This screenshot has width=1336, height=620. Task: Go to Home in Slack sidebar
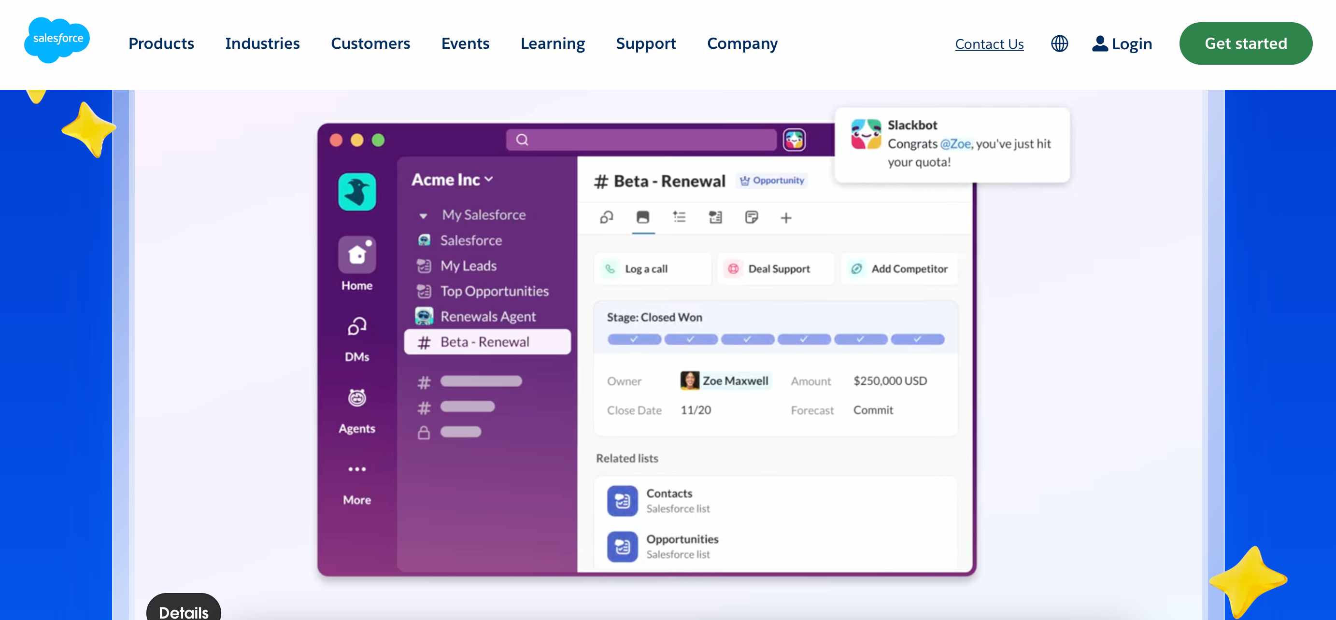357,264
